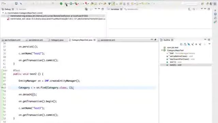This screenshot has width=218, height=123.
Task: Collapse the terminated CategoryRepoTest [JUnit] launch node
Action: 3,13
